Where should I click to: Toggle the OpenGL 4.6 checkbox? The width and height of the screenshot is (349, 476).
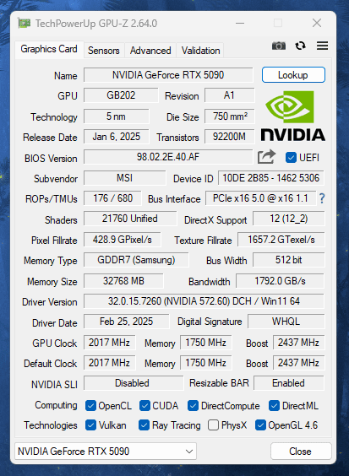click(x=260, y=425)
